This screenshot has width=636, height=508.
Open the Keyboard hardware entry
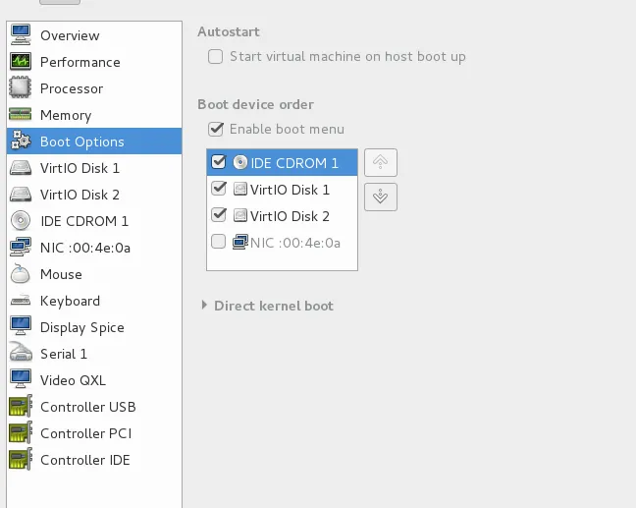tap(70, 301)
